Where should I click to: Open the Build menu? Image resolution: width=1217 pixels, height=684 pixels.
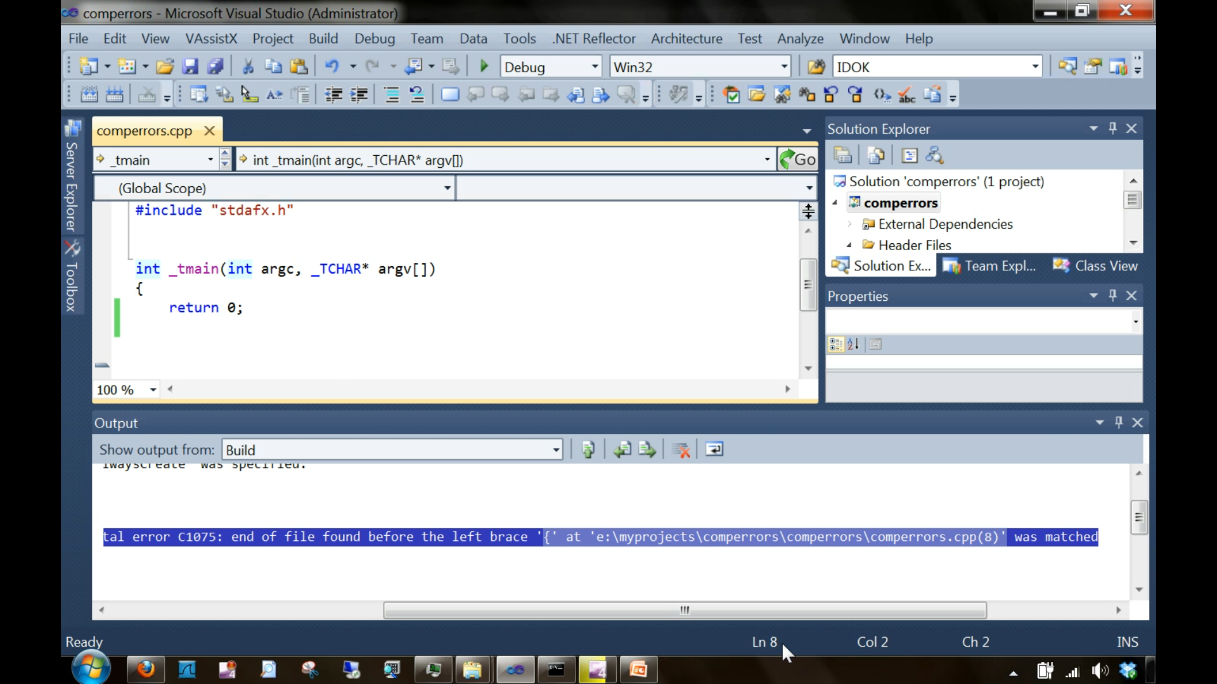coord(323,39)
